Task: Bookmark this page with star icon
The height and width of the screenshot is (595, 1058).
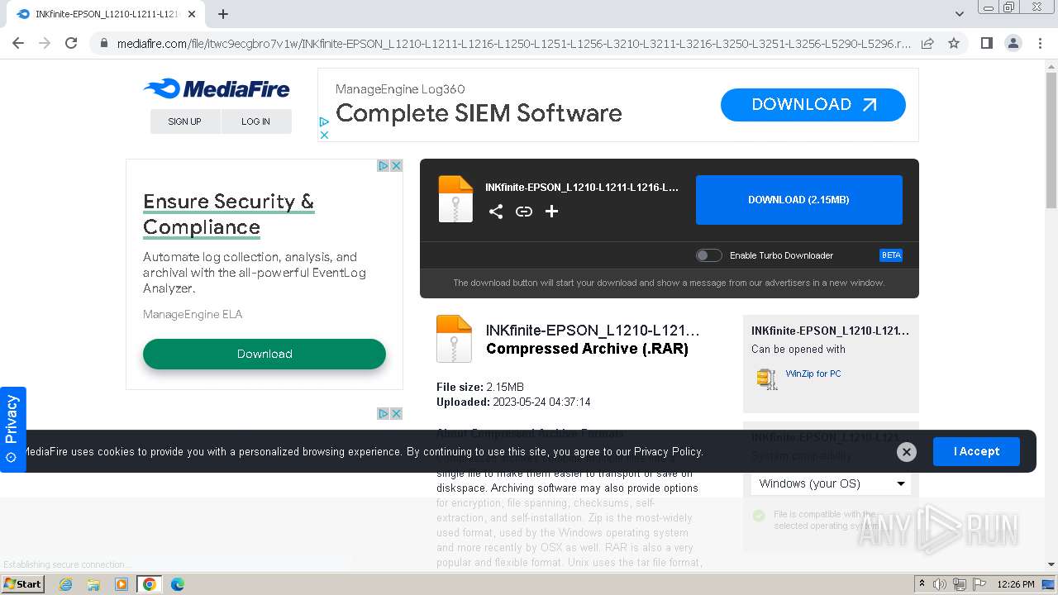Action: [954, 43]
